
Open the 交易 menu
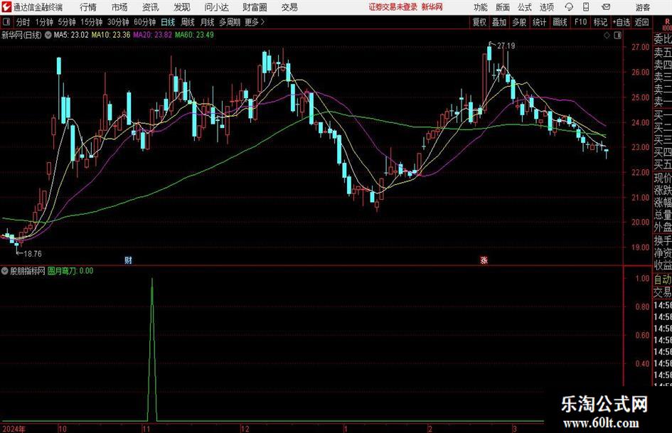tap(289, 7)
